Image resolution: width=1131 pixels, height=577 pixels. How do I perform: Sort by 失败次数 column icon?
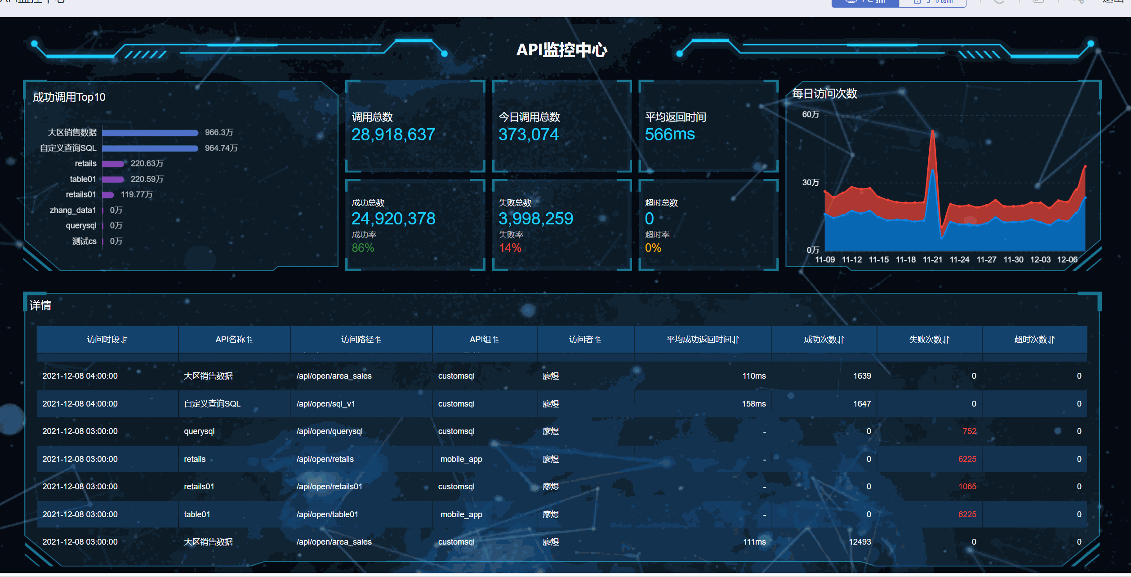click(x=946, y=340)
